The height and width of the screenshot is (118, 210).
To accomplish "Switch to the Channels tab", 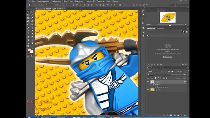I will (x=155, y=68).
